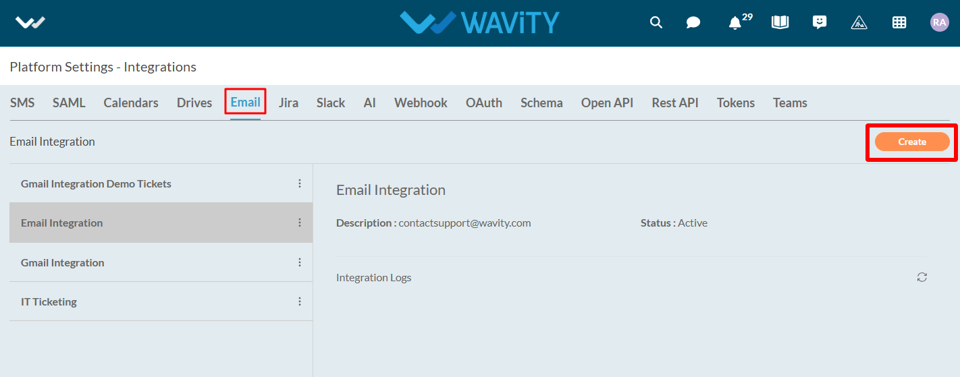Click contactsupport@wavity.com description text
The image size is (960, 377).
tap(464, 223)
